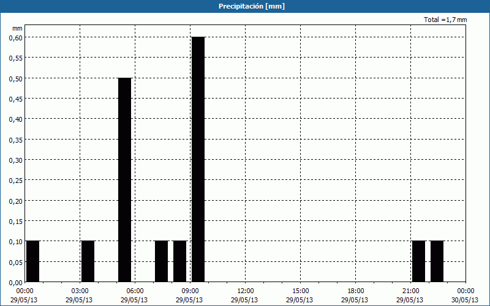Viewport: 490px width, 306px height.
Task: Click the 21:00 time label
Action: [410, 291]
